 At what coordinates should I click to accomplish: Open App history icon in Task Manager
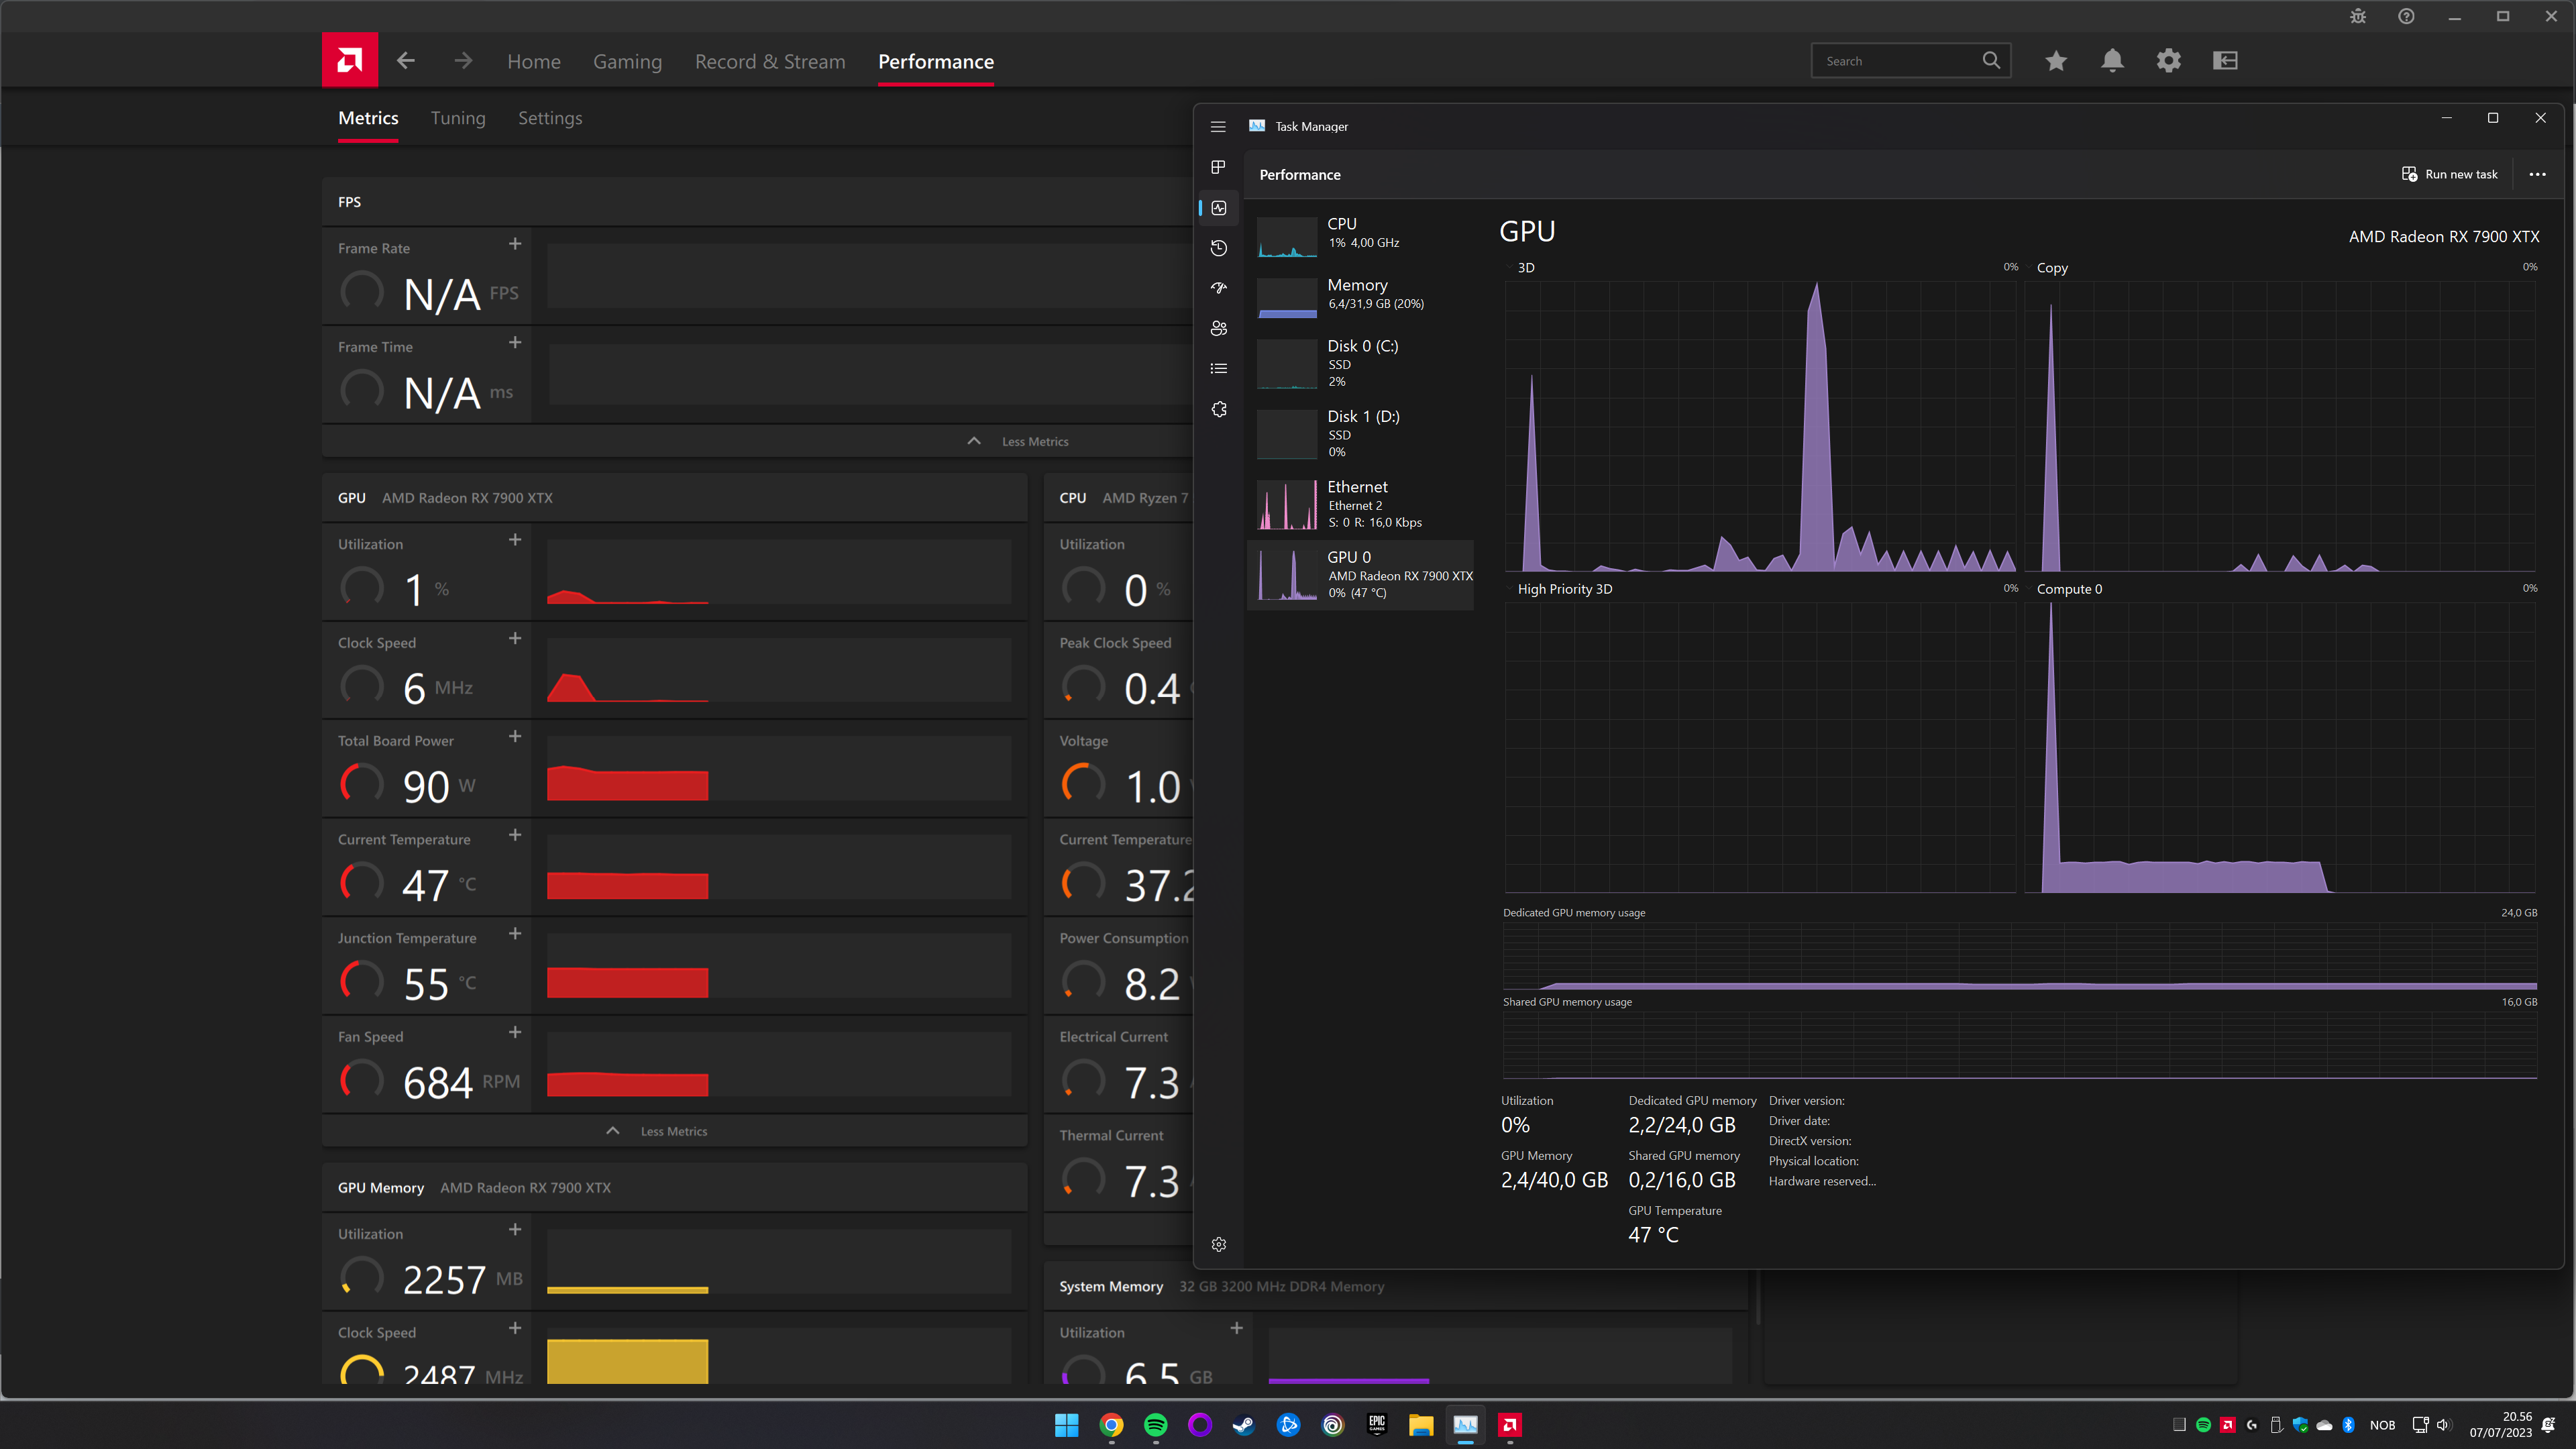tap(1218, 248)
